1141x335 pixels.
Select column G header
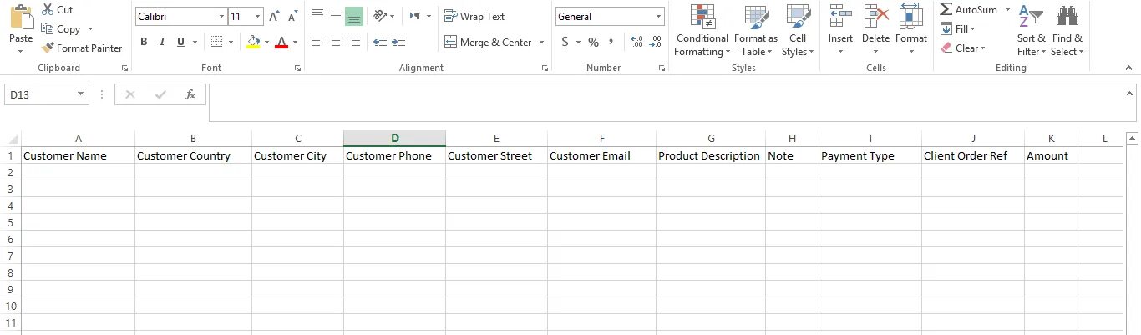[x=711, y=139]
